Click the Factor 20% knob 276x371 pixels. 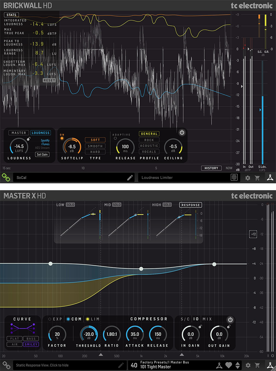[57, 335]
